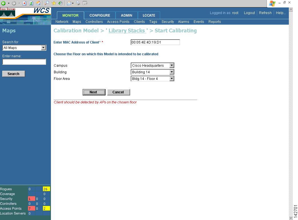Open the Security submenu item

[x=168, y=22]
